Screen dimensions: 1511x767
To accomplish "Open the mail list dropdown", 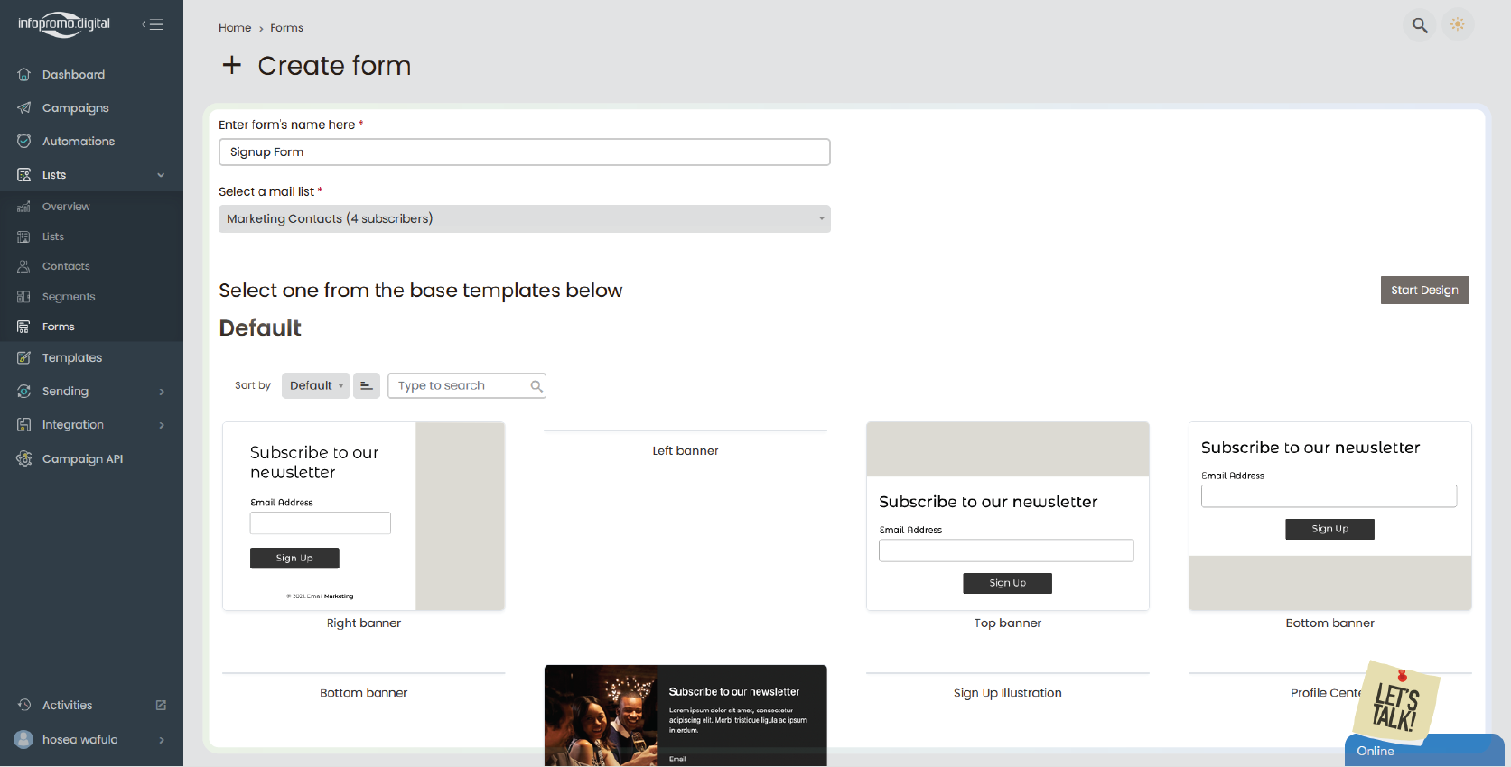I will (x=524, y=218).
